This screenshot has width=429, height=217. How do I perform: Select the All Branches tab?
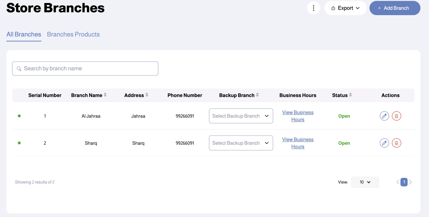coord(24,34)
